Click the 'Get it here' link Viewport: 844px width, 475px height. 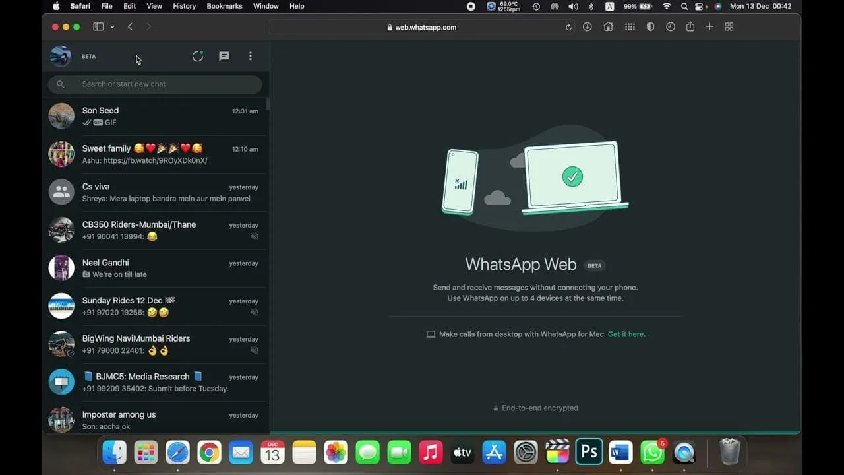pos(625,334)
